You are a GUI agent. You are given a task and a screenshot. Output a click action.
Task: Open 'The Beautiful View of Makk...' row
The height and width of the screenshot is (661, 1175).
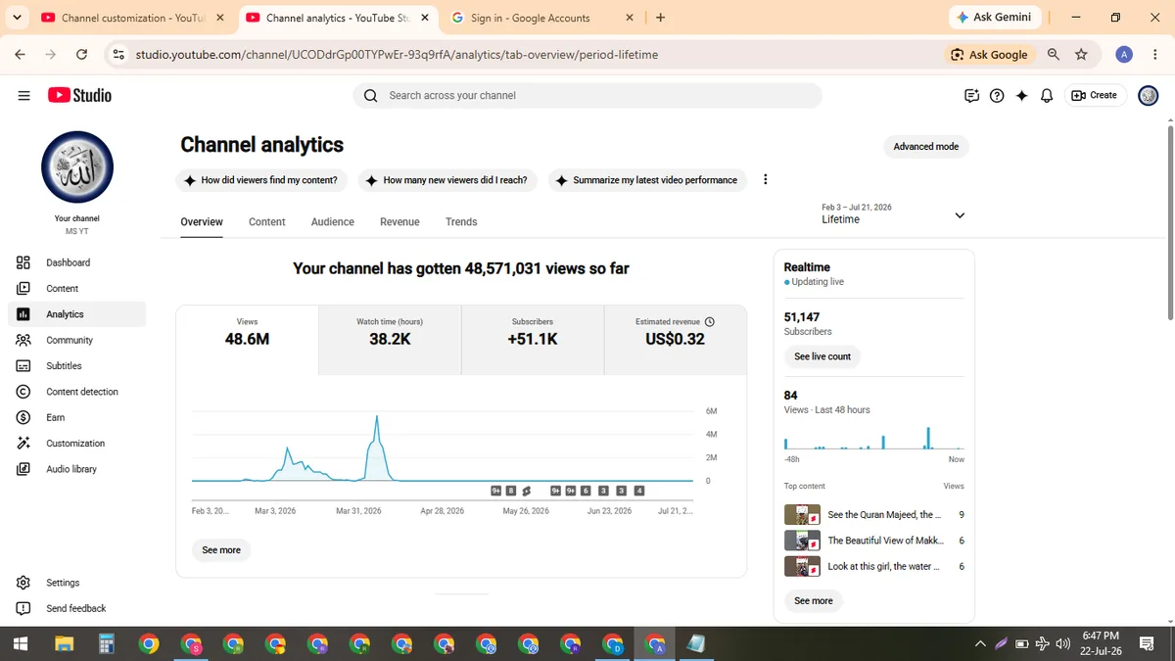874,541
